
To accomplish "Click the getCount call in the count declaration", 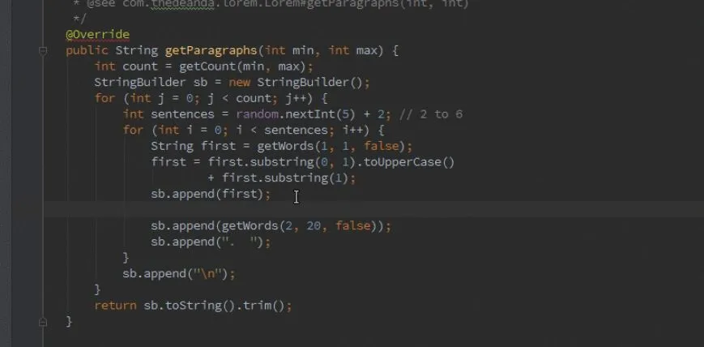I will (x=207, y=66).
